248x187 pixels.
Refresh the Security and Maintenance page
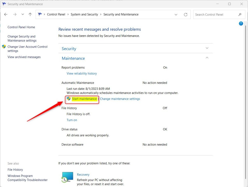pos(186,15)
